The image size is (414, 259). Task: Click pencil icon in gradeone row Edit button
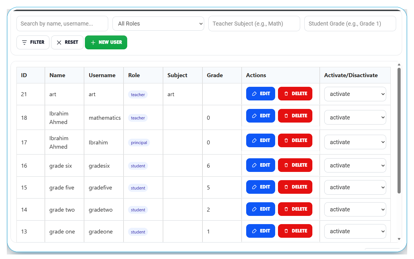254,231
